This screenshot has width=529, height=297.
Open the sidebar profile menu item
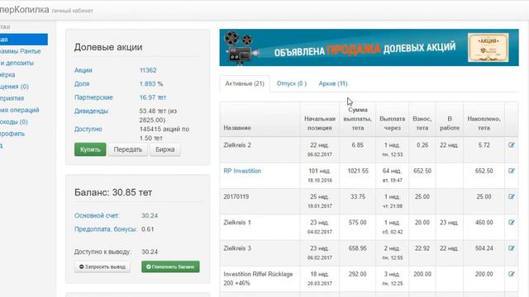pyautogui.click(x=12, y=134)
